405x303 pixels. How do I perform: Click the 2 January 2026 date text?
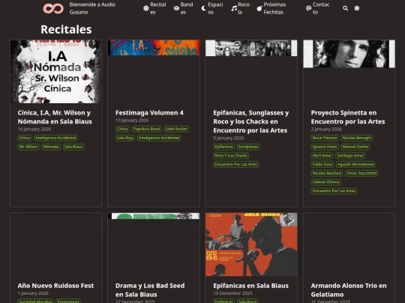(x=326, y=129)
